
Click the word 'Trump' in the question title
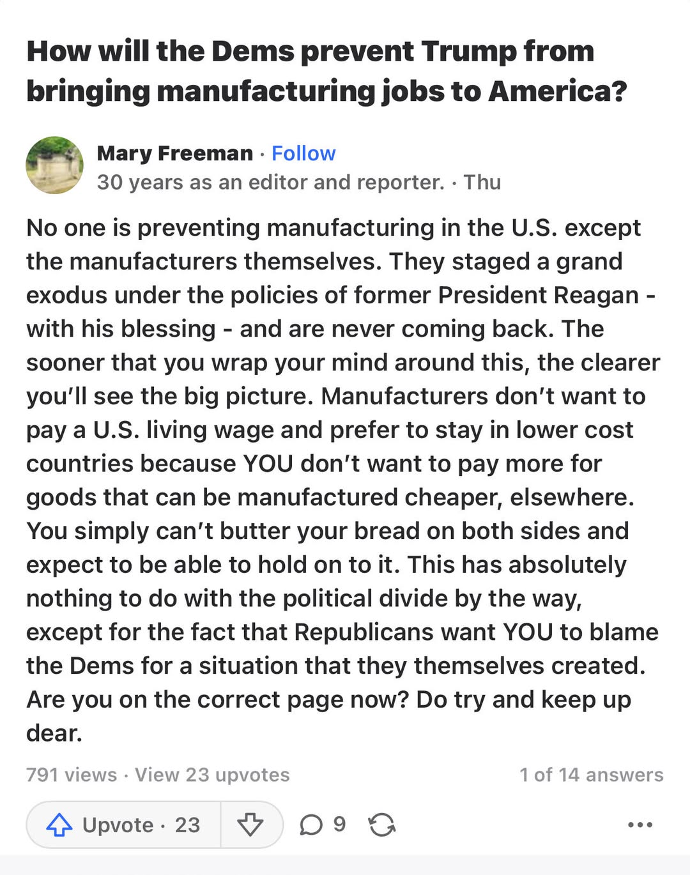pyautogui.click(x=468, y=51)
